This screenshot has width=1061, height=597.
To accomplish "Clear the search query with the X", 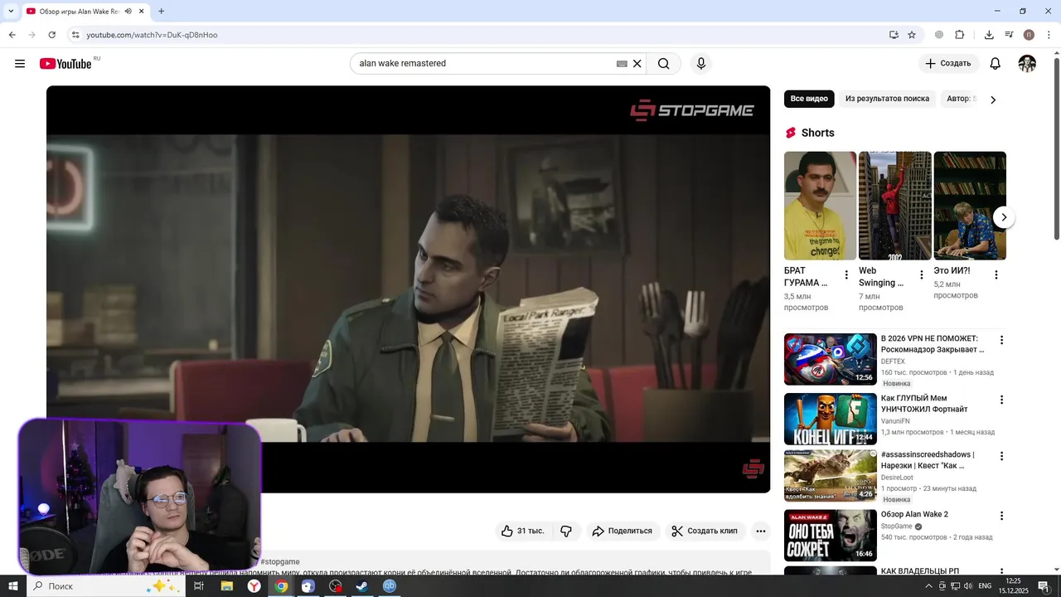I will coord(637,64).
